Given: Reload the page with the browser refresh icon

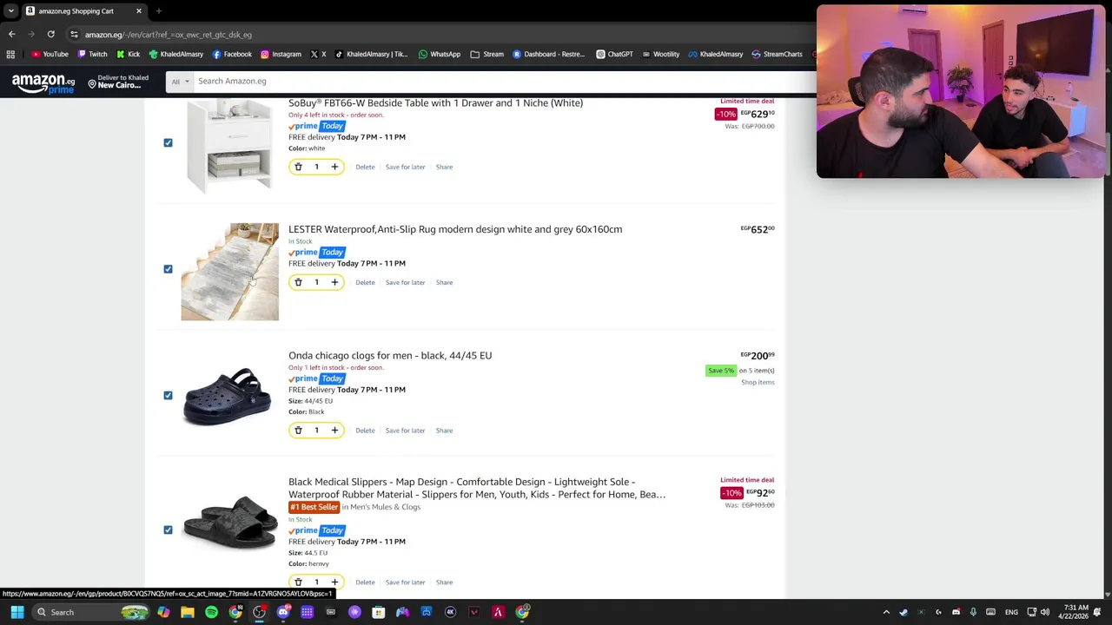Looking at the screenshot, I should tap(50, 35).
